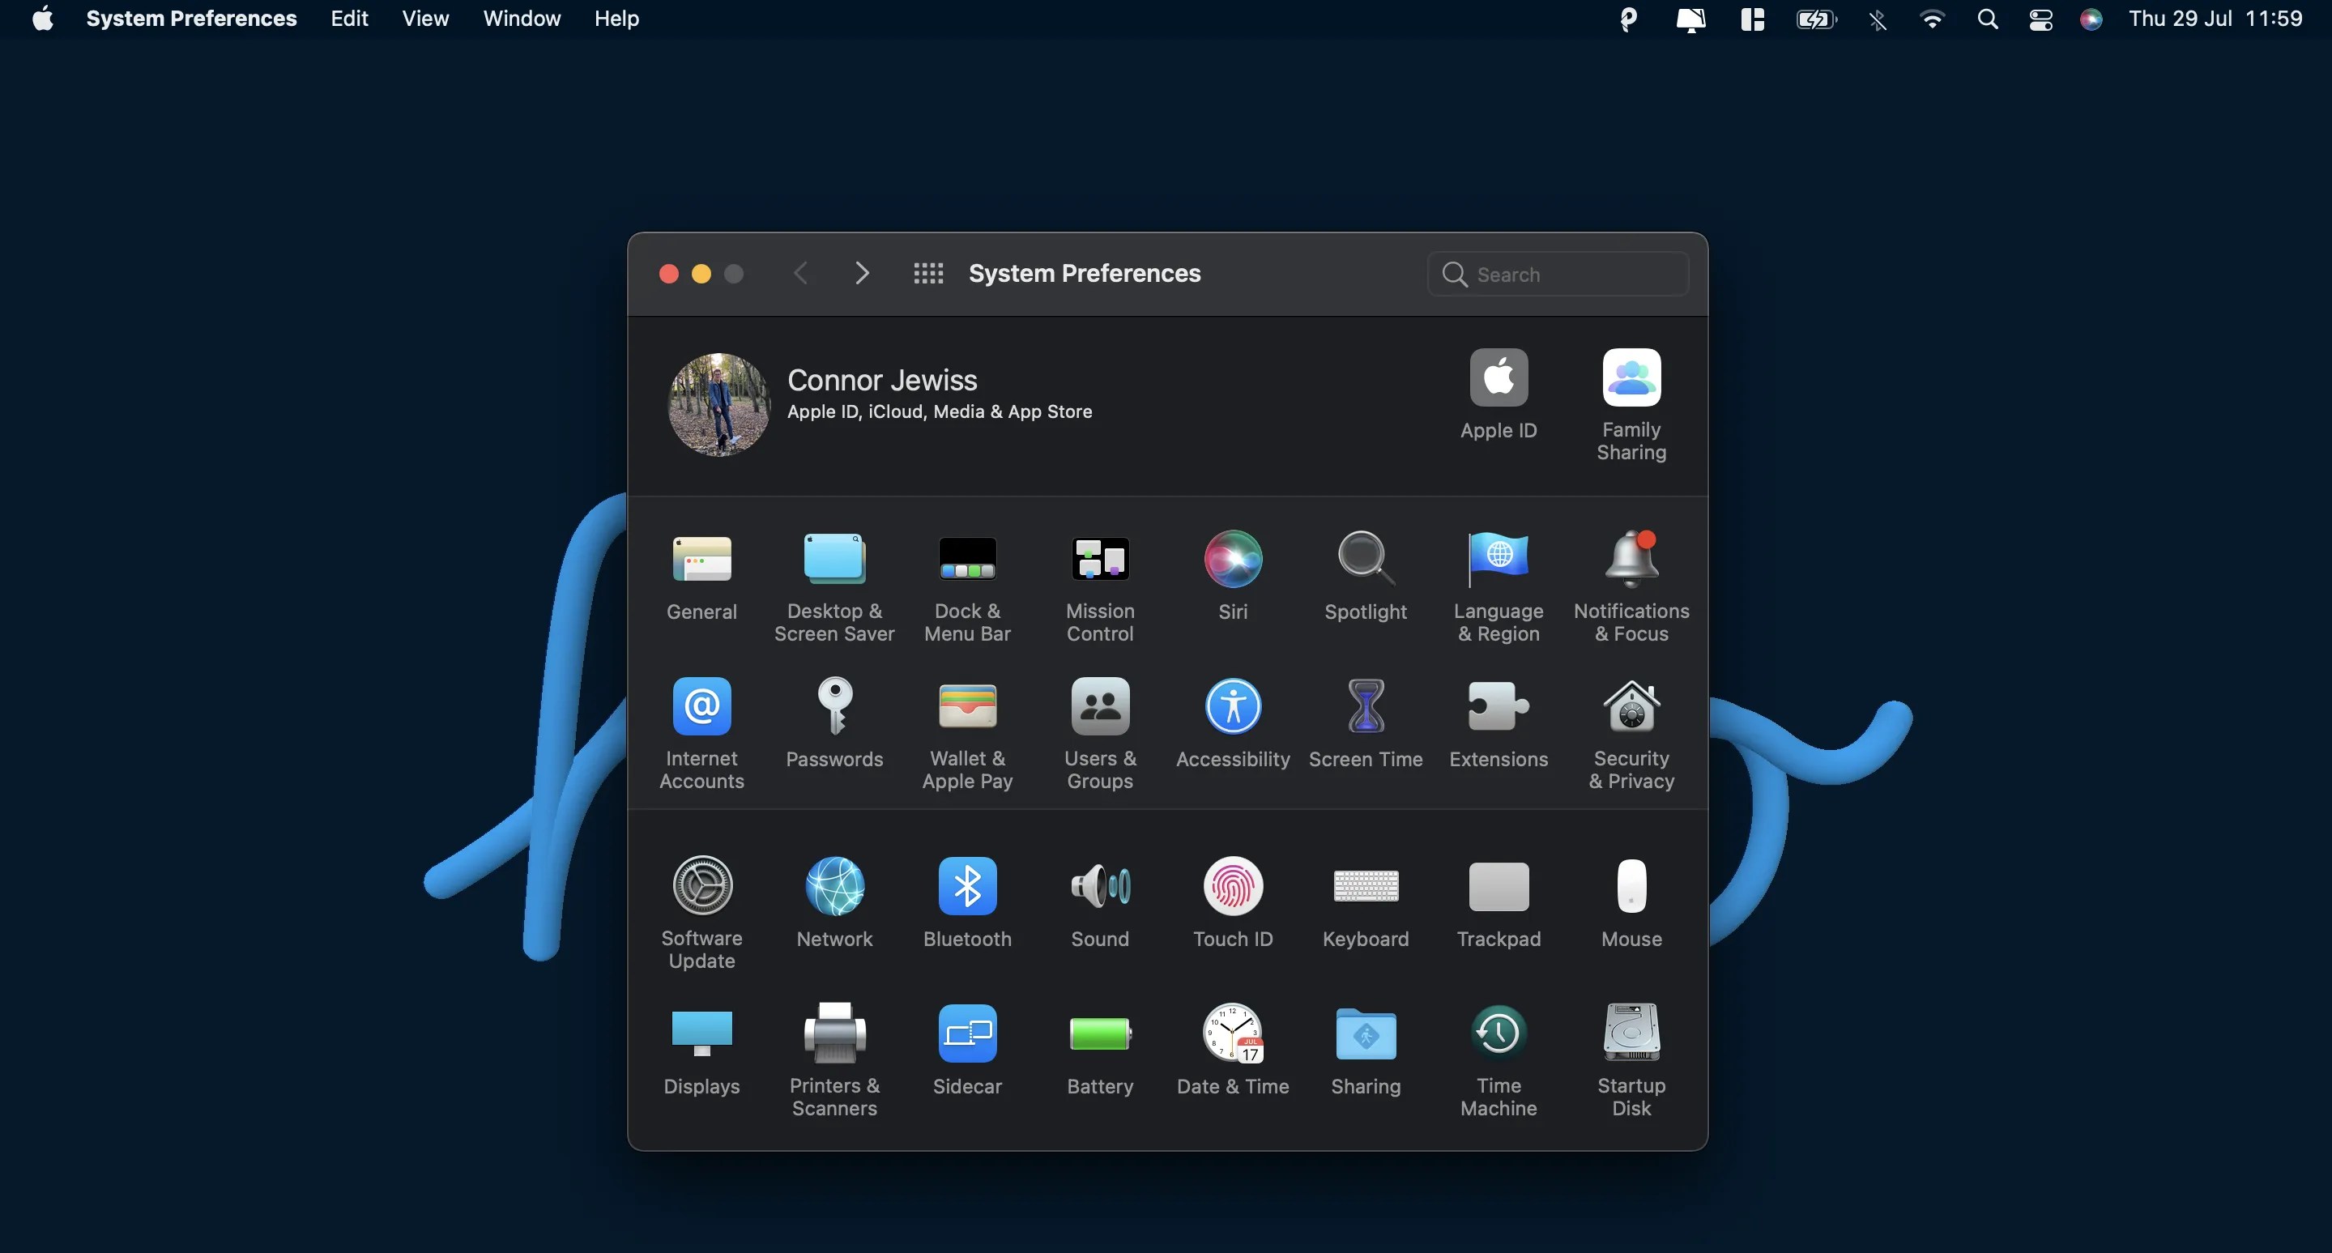
Task: Open Spotlight preferences
Action: (1365, 576)
